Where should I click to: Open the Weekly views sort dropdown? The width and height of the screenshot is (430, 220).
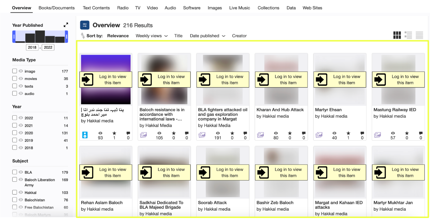click(x=152, y=36)
